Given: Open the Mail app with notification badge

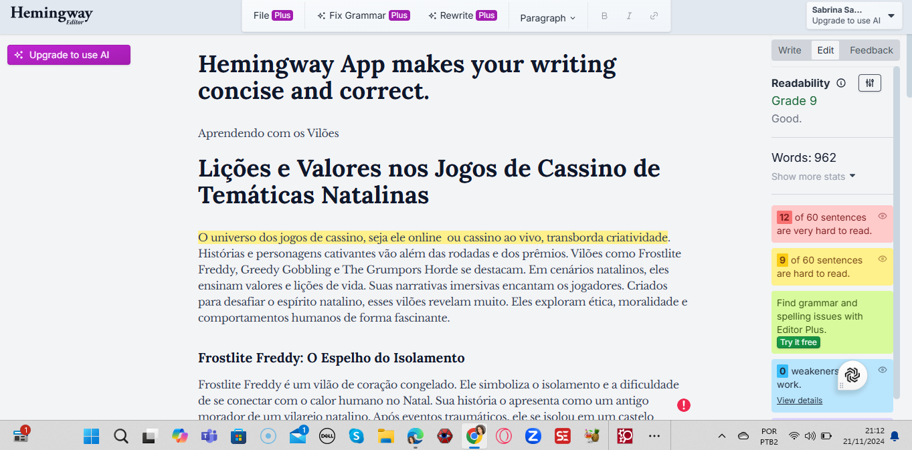Looking at the screenshot, I should 298,436.
